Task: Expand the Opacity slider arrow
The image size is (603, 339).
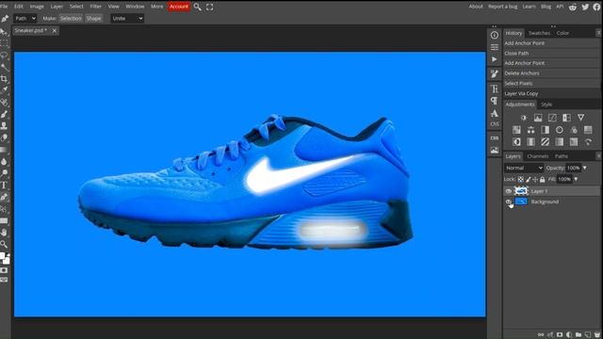Action: 585,168
